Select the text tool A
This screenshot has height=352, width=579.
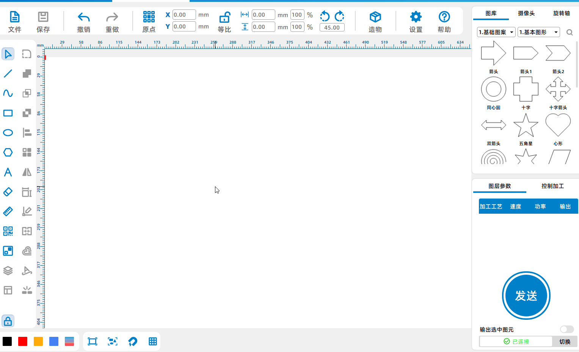pyautogui.click(x=8, y=172)
